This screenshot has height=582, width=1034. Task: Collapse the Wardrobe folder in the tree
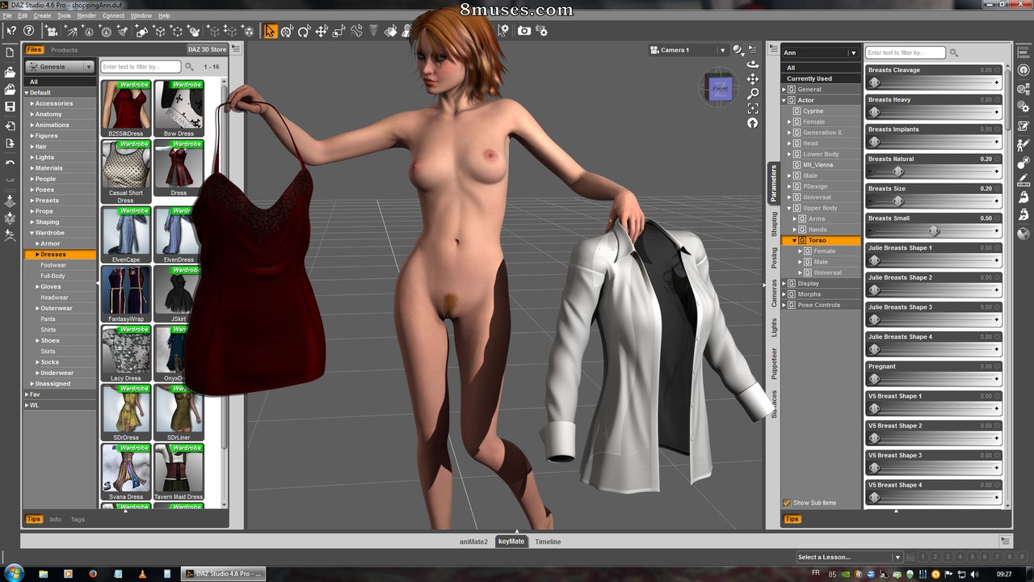(x=32, y=233)
